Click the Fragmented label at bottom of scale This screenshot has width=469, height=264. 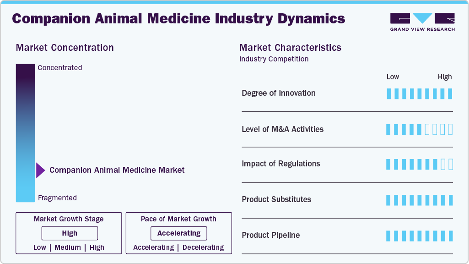(x=57, y=198)
